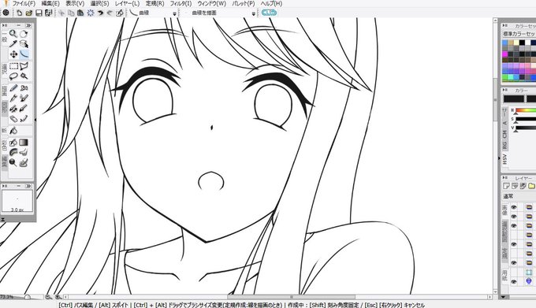Expand brush size panel with double-arrow button
The height and width of the screenshot is (308, 536).
tap(28, 186)
